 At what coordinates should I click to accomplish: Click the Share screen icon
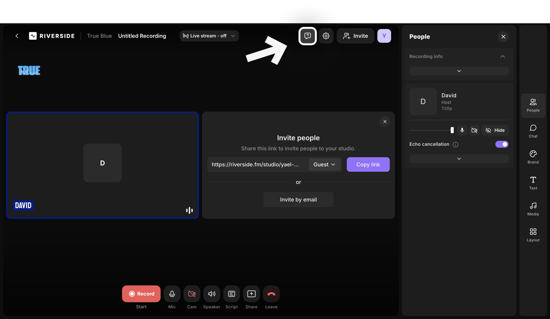(251, 294)
